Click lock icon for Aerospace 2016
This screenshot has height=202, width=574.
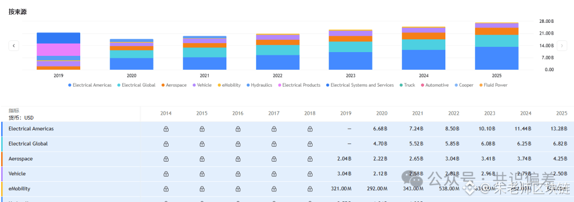pos(238,159)
